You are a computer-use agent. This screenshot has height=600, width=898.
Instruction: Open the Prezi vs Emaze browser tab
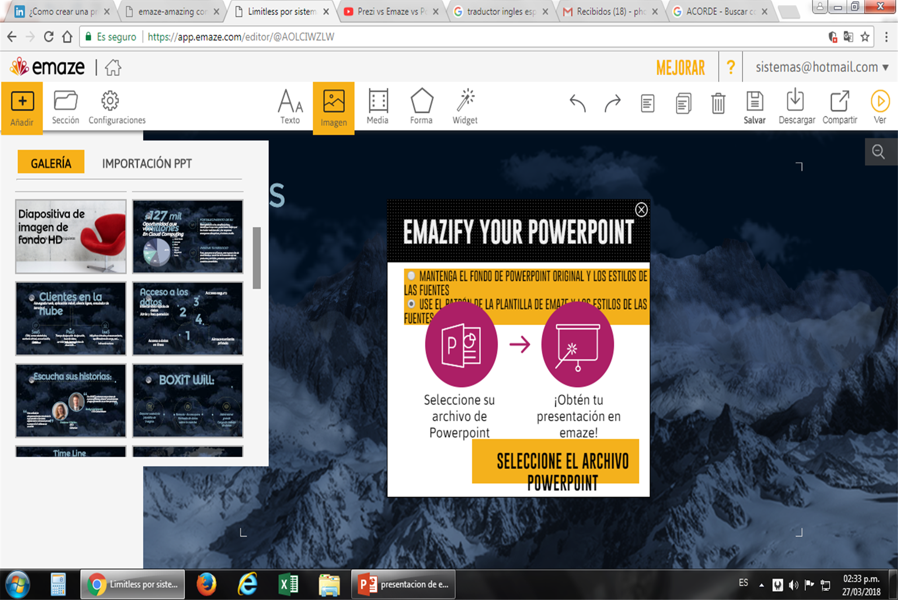point(391,12)
